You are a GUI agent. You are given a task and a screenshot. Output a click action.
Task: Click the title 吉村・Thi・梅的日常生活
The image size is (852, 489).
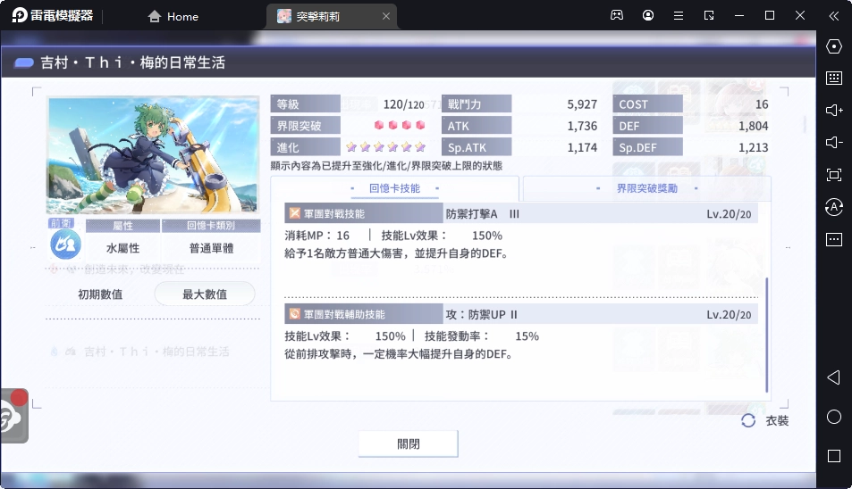[x=132, y=62]
